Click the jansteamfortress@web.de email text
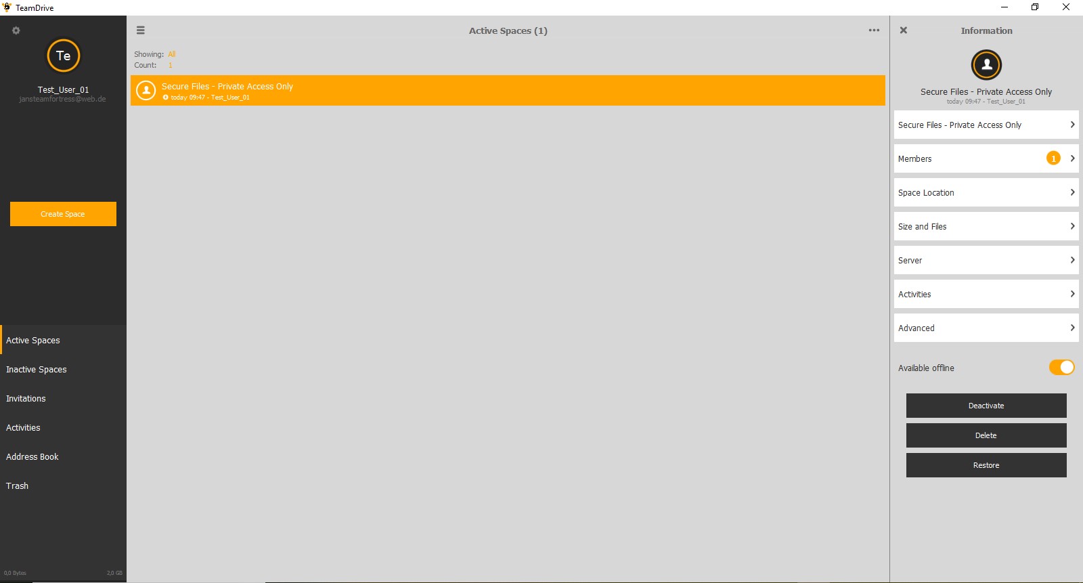The height and width of the screenshot is (583, 1083). coord(62,99)
